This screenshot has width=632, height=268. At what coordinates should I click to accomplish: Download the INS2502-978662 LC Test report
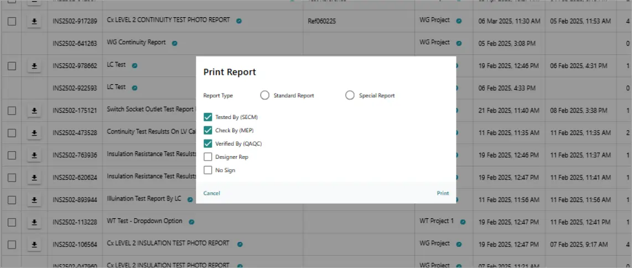[x=34, y=66]
